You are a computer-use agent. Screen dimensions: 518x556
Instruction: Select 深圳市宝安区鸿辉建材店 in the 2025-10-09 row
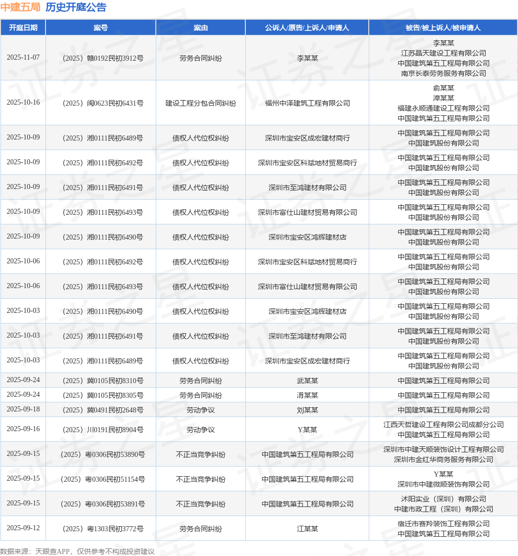coord(307,237)
